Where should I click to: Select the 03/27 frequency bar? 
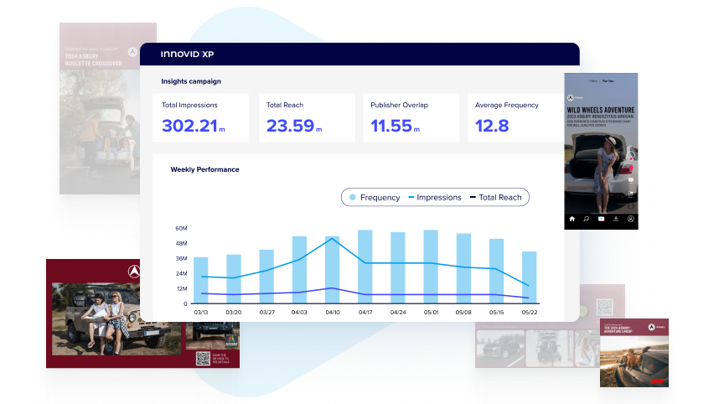(x=266, y=277)
